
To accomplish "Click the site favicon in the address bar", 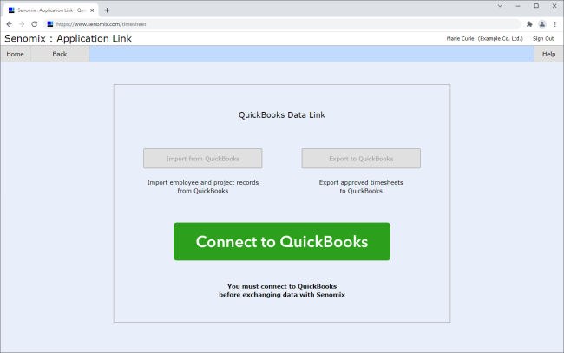I will click(x=50, y=24).
